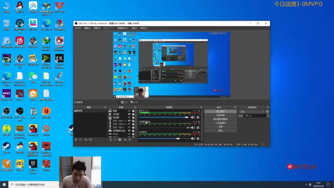This screenshot has width=334, height=188.
Task: Launch PUBG desktop shortcut
Action: pyautogui.click(x=20, y=132)
